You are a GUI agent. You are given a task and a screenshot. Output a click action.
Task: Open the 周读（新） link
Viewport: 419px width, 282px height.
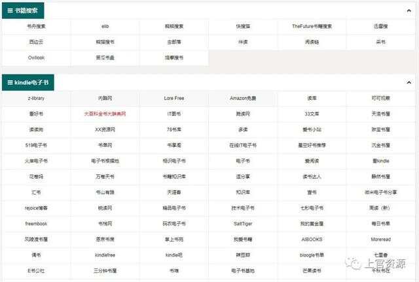point(380,208)
